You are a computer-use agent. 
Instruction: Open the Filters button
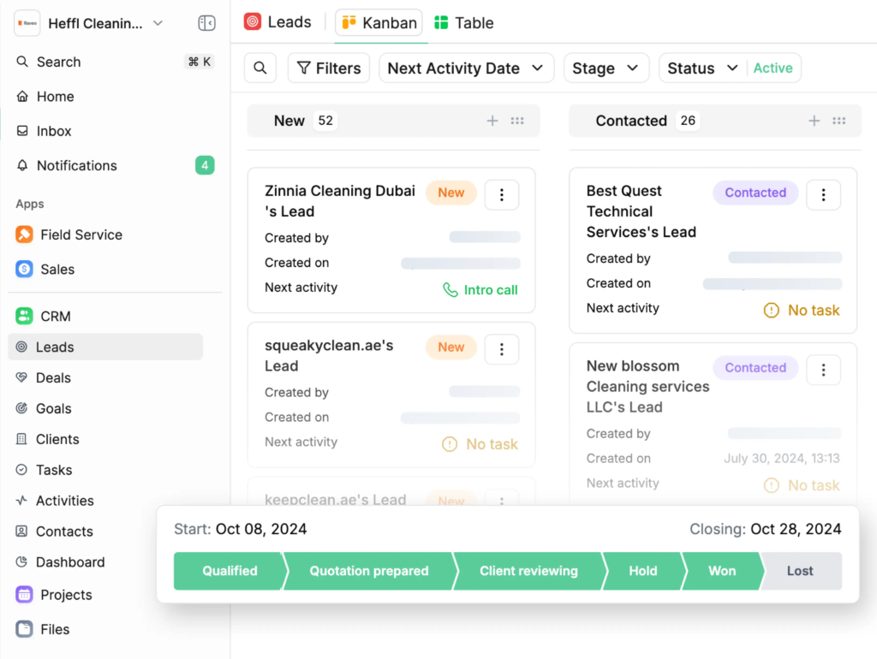(328, 68)
